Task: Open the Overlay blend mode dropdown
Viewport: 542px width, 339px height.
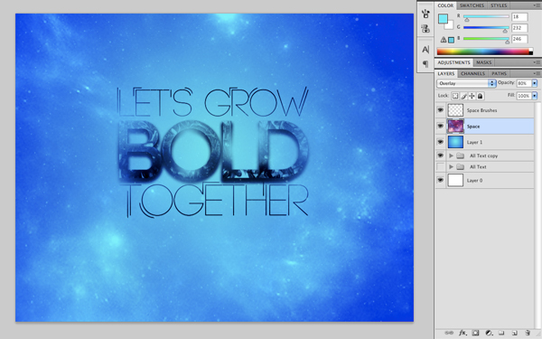Action: pos(466,83)
